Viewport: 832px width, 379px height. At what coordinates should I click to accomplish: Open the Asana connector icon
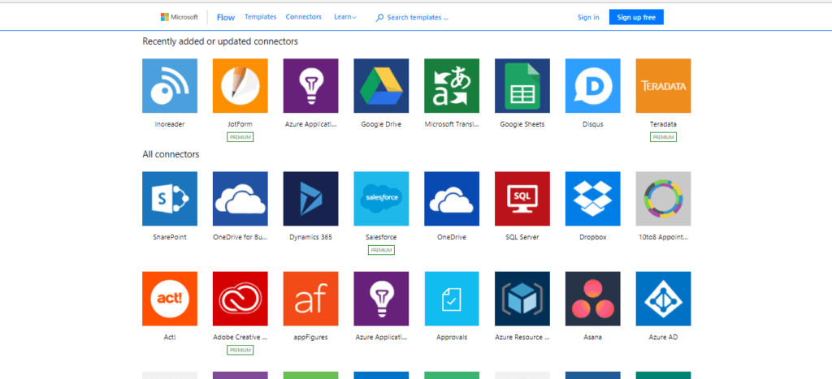592,299
